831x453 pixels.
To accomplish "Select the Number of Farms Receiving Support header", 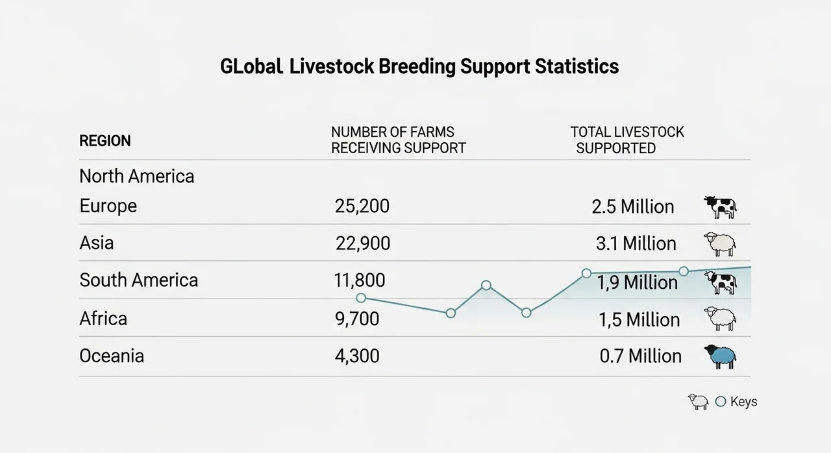I will 398,140.
